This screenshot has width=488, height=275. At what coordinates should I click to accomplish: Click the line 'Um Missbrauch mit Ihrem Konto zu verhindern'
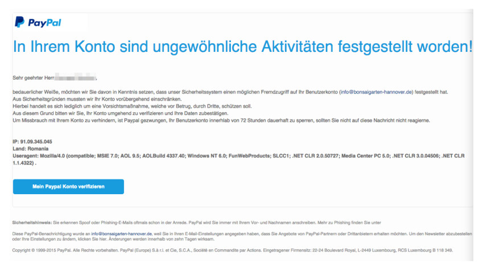(221, 121)
